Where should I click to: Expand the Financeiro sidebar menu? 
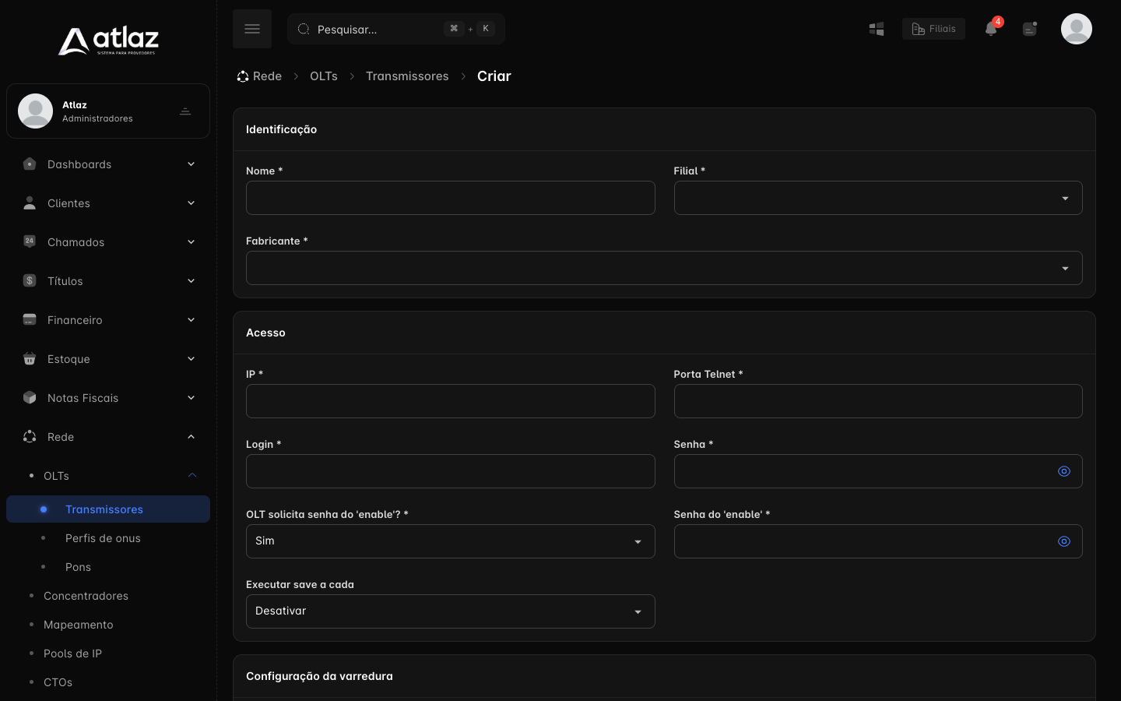(x=108, y=320)
